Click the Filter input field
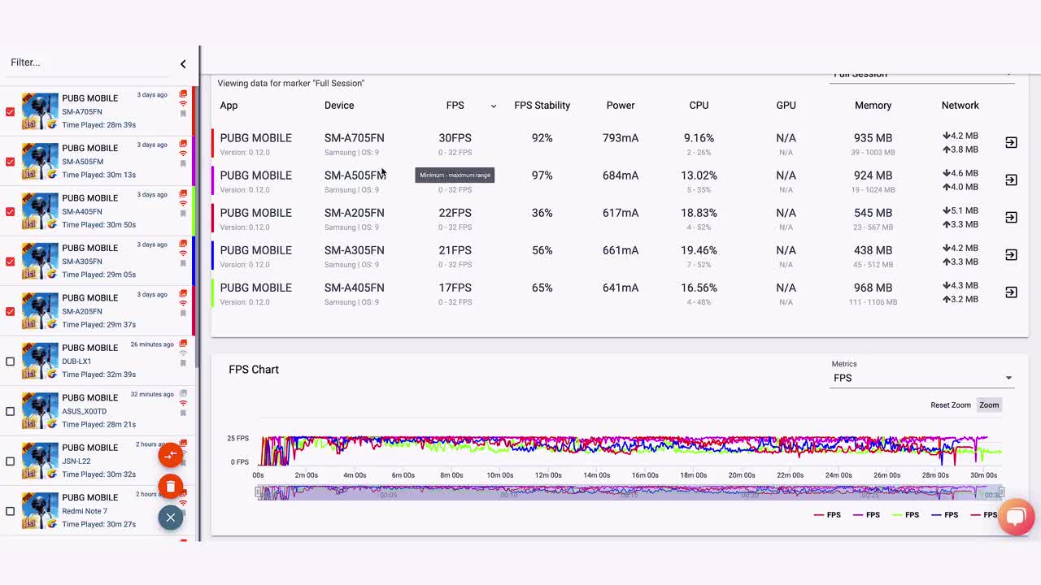Image resolution: width=1041 pixels, height=585 pixels. [x=89, y=63]
